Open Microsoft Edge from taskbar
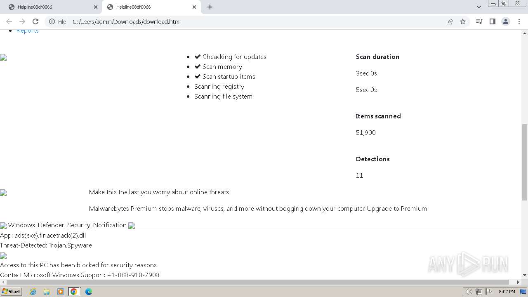 click(89, 292)
